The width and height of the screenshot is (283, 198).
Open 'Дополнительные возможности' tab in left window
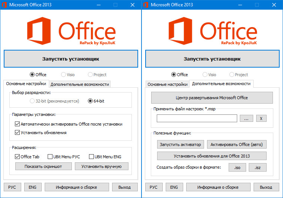click(x=80, y=84)
